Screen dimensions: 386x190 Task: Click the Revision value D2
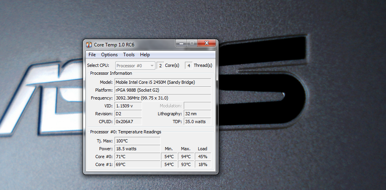coord(128,114)
